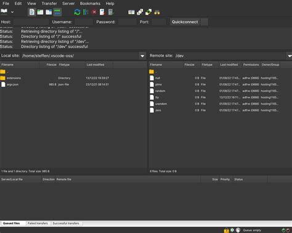Expand the Remote site path dropdown
This screenshot has width=292, height=233.
[x=290, y=56]
